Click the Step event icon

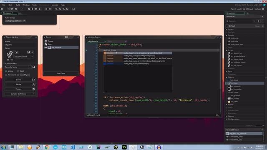tap(46, 44)
